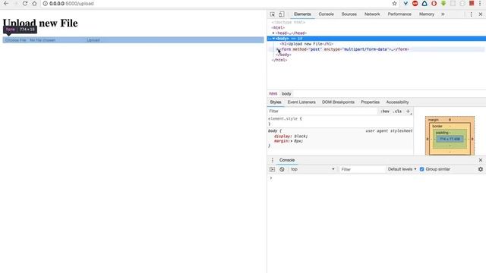Open the Network tab

[x=372, y=14]
